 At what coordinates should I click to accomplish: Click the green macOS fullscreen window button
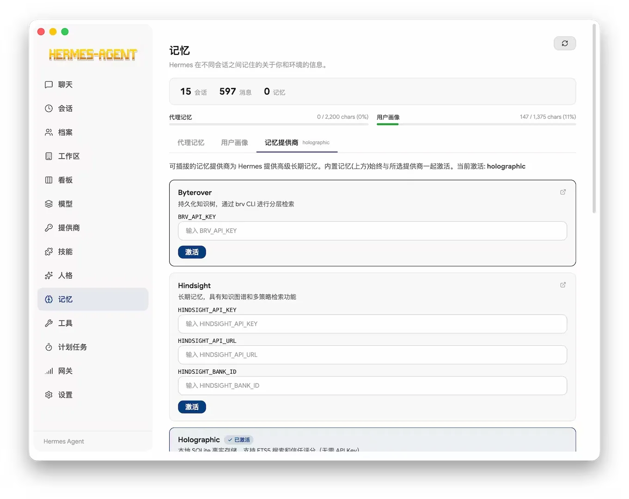coord(65,31)
